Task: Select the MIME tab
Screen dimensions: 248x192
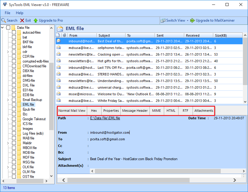Action: pyautogui.click(x=156, y=111)
